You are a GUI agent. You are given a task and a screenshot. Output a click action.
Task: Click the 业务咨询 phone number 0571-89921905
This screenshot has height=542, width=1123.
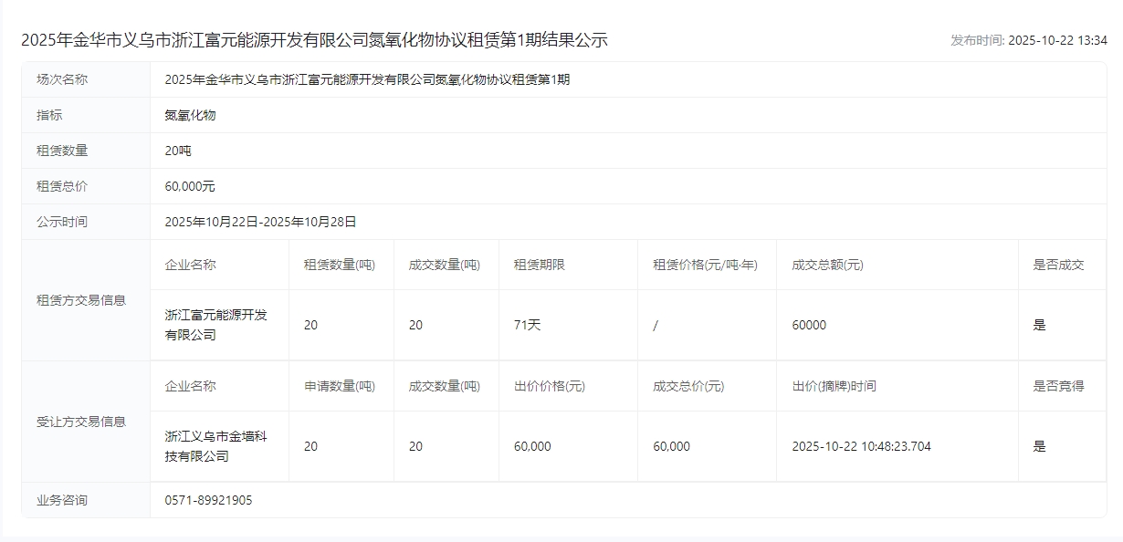click(208, 500)
